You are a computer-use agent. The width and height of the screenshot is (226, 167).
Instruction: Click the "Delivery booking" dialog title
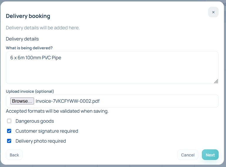tap(28, 16)
